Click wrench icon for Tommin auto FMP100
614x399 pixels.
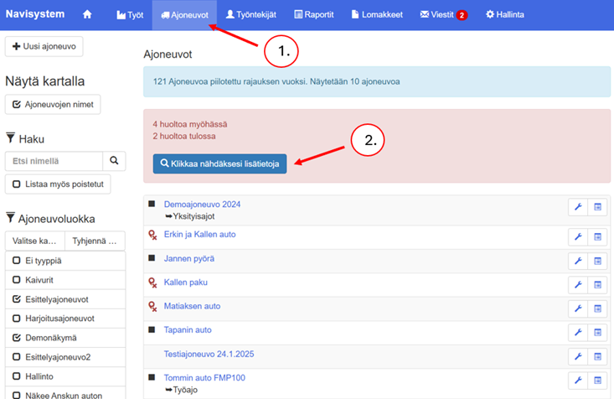coord(577,381)
